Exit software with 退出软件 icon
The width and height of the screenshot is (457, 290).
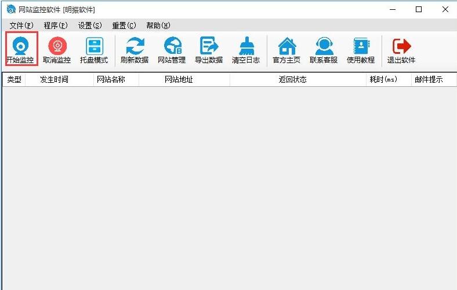click(x=401, y=50)
